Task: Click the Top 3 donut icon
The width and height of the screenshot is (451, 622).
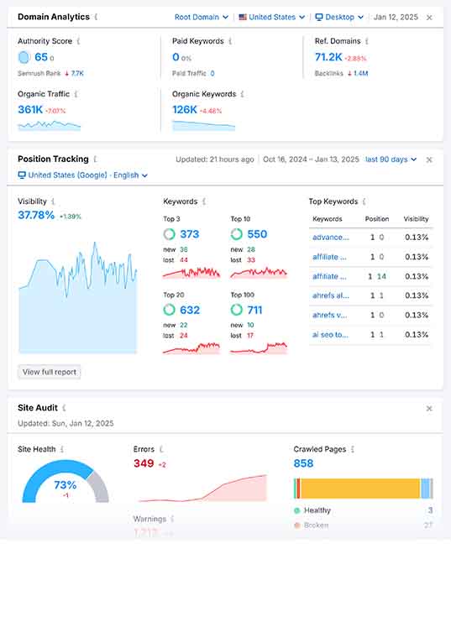Action: click(x=169, y=234)
